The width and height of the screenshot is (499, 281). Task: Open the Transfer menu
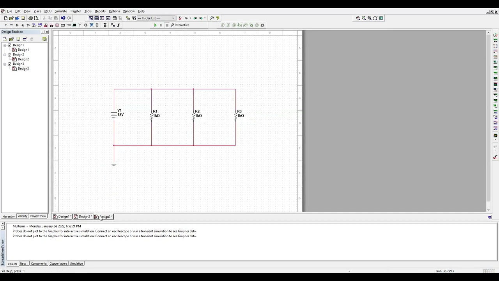click(75, 11)
